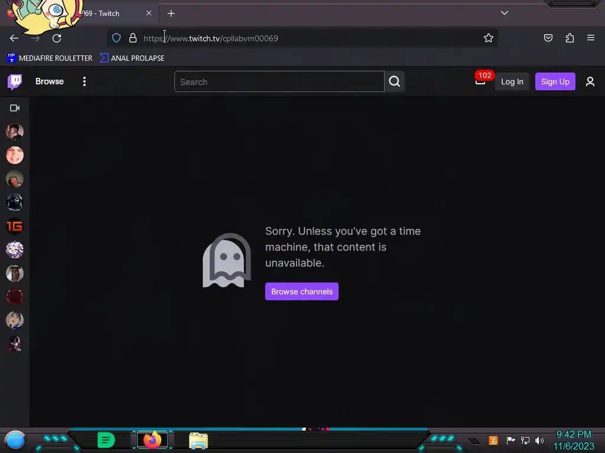Viewport: 605px width, 453px height.
Task: Open the Start orb menu
Action: coord(15,440)
